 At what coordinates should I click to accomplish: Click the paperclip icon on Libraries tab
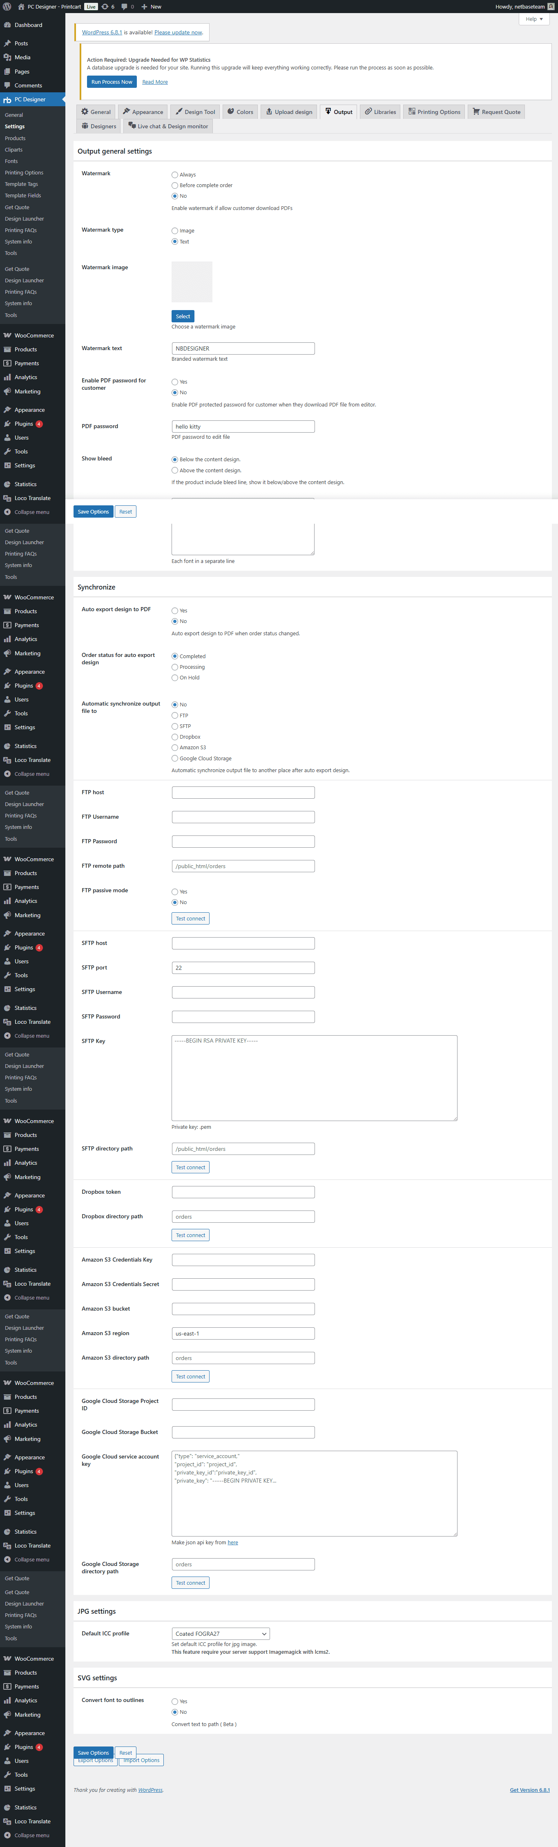click(368, 112)
